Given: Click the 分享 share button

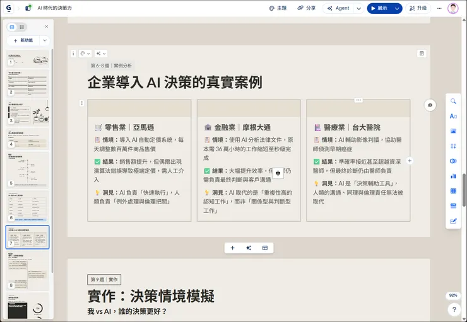Looking at the screenshot, I should tap(307, 8).
